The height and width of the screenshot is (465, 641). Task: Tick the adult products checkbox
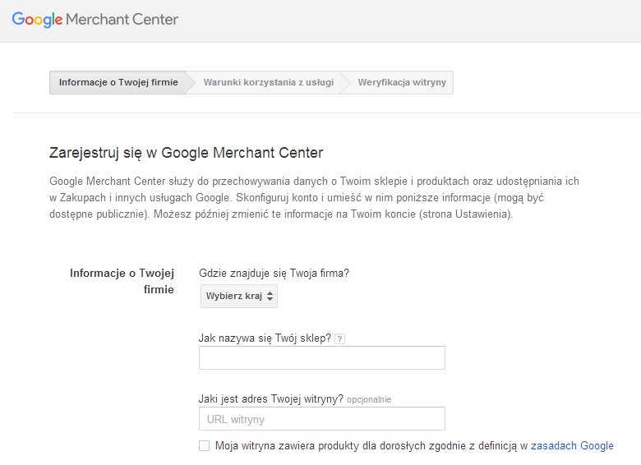click(x=205, y=446)
